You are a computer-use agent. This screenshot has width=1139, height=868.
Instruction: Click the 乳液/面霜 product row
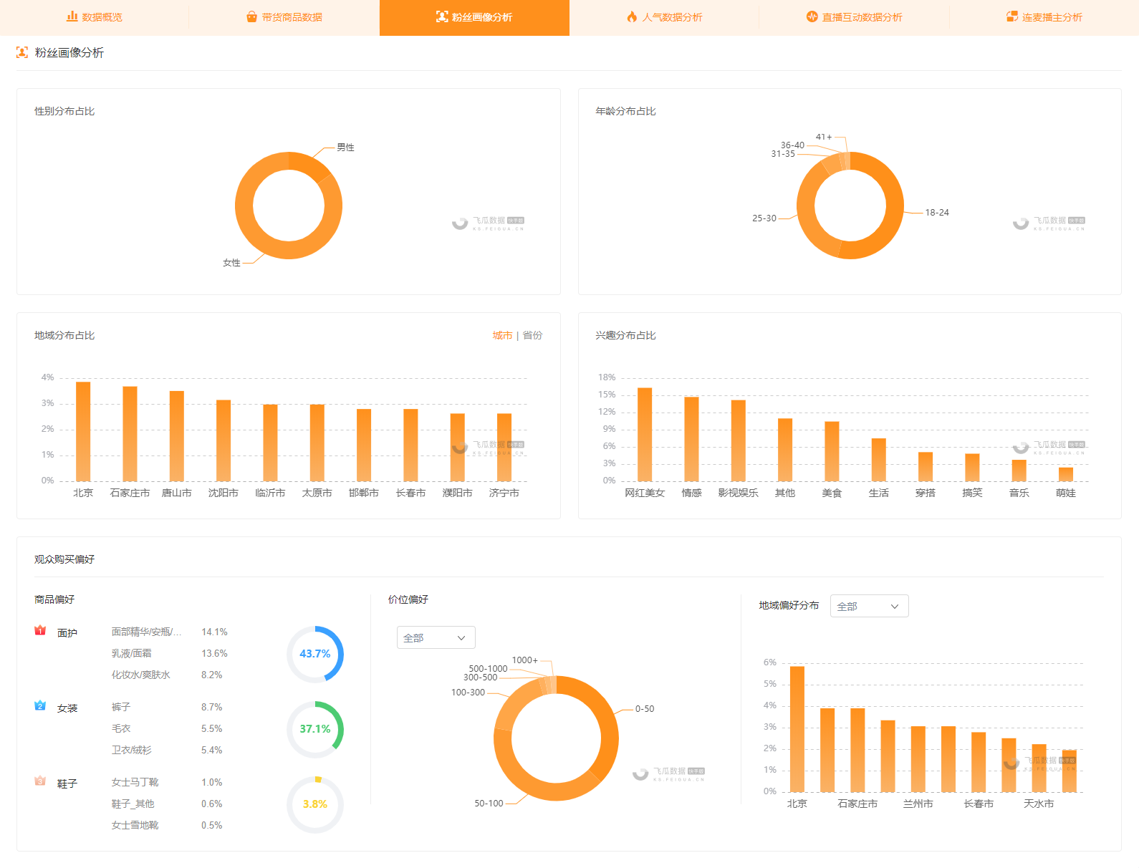click(x=170, y=653)
